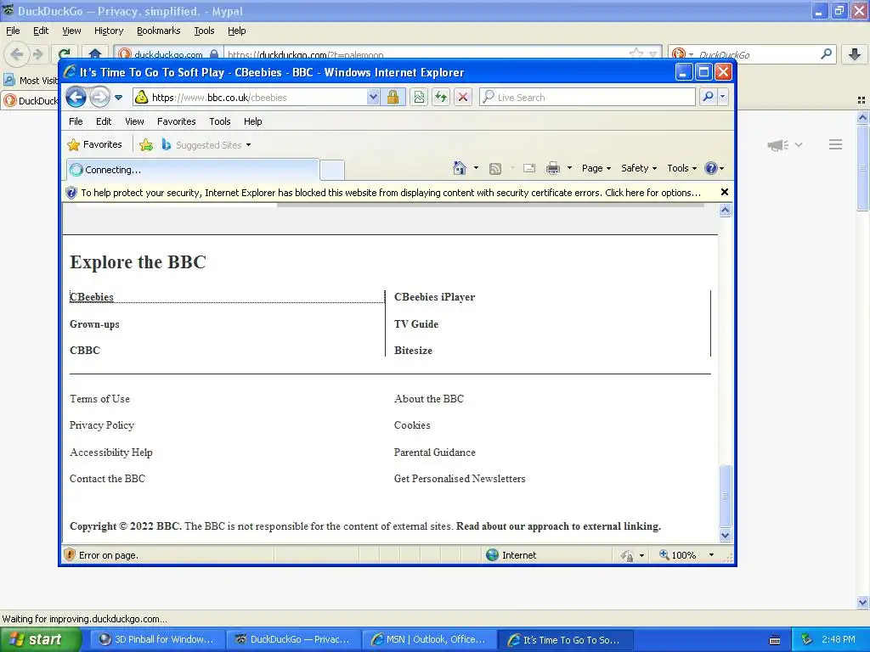
Task: Switch to 3D Pinball taskbar item
Action: (157, 639)
